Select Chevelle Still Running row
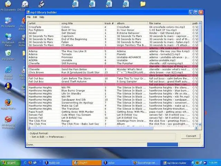Screen dimensions: 221x166 click(x=113, y=63)
